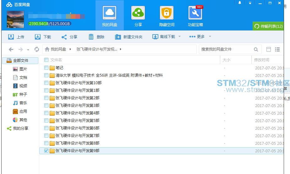Image resolution: width=290 pixels, height=174 pixels.
Task: Click the folder icon of 张飞硬件设计与开发第5部
Action: 52,121
